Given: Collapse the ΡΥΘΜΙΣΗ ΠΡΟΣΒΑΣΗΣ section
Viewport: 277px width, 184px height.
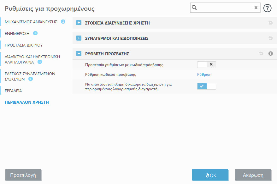Looking at the screenshot, I should pos(79,53).
